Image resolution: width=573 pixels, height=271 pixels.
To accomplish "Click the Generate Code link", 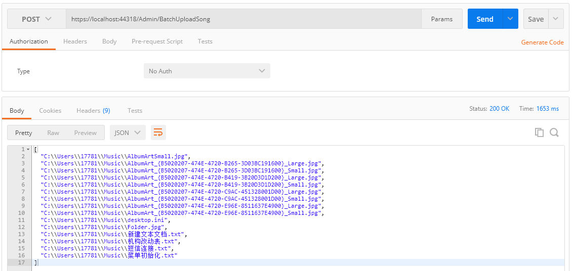I will click(x=542, y=42).
